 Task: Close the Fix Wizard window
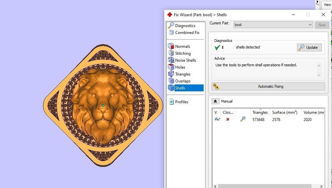click(323, 15)
